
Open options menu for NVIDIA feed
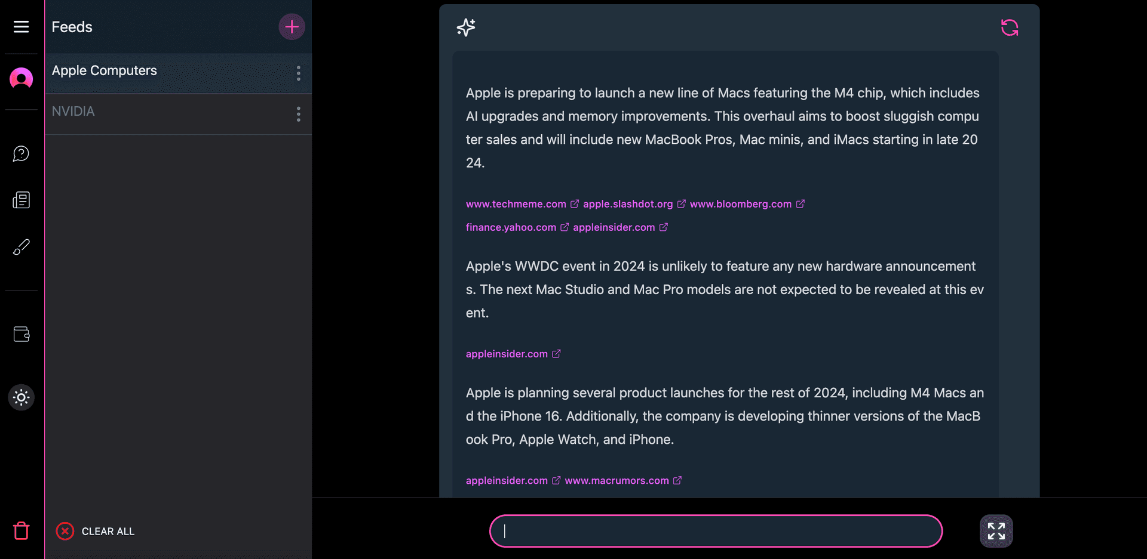click(x=298, y=114)
